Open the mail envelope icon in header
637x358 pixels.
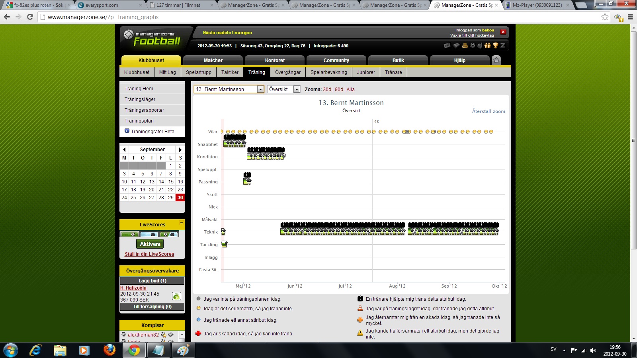447,45
